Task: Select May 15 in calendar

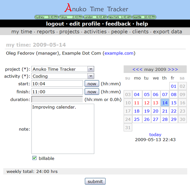Action: [x=174, y=103]
